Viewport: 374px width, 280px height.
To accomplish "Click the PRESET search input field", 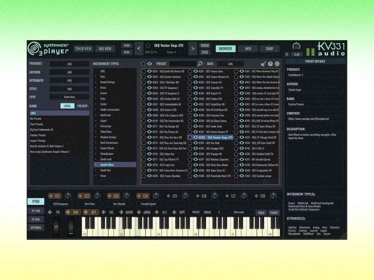I will [x=182, y=64].
